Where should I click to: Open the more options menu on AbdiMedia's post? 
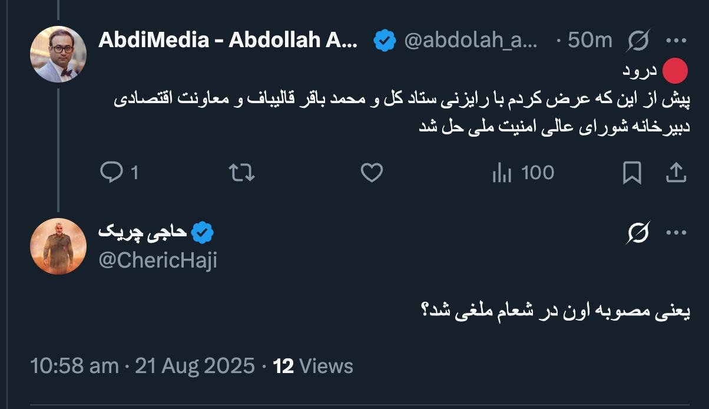(675, 41)
